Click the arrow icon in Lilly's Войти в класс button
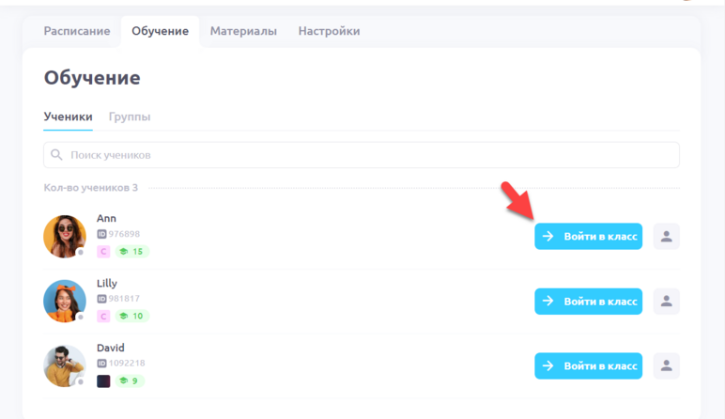725x419 pixels. coord(548,301)
